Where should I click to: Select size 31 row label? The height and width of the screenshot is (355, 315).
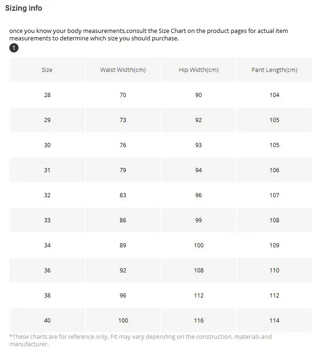click(x=47, y=170)
